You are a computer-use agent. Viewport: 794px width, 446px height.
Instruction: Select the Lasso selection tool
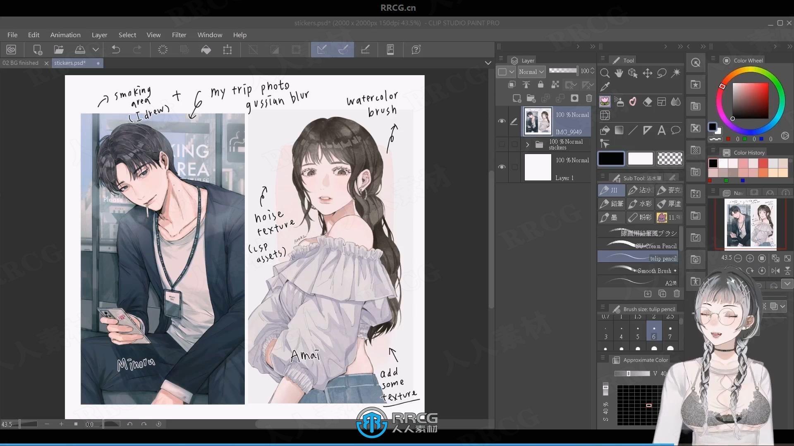(662, 73)
